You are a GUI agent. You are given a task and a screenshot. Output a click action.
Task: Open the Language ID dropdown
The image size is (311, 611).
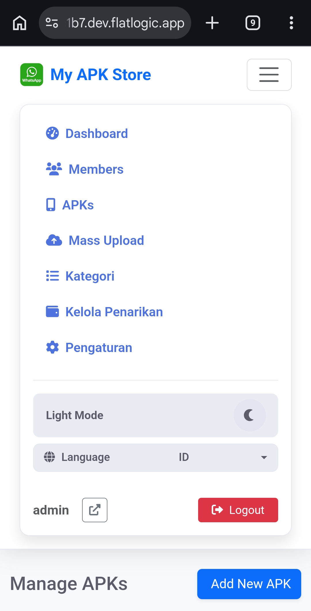155,457
